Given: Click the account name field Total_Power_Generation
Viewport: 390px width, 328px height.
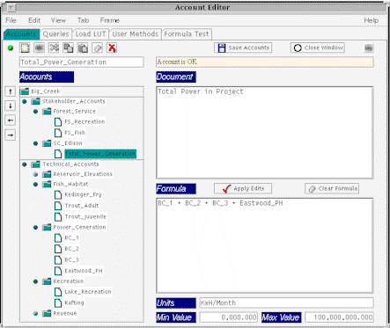Looking at the screenshot, I should 82,62.
